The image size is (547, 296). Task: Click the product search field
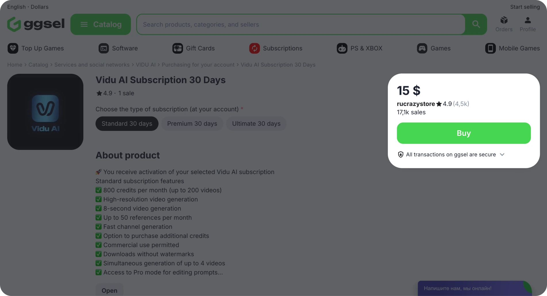[x=301, y=24]
